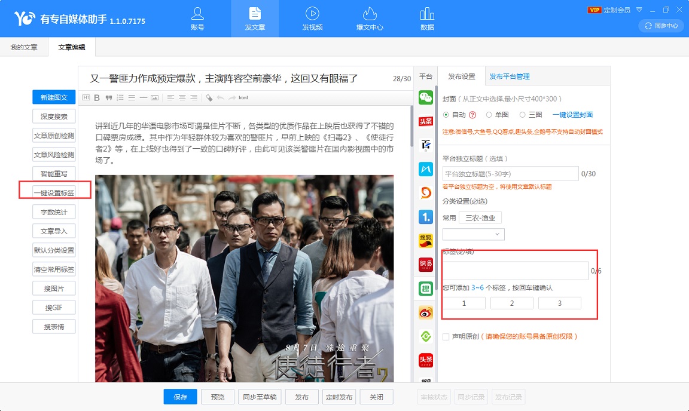Redo the last edit
Viewport: 689px width, 411px height.
click(232, 97)
